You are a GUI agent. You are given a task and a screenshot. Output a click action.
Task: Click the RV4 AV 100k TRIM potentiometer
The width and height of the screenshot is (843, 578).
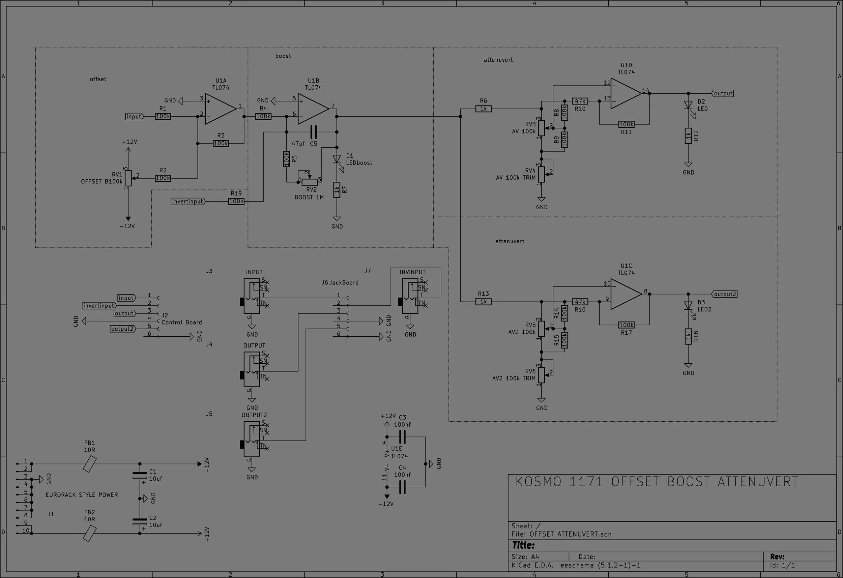coord(541,175)
